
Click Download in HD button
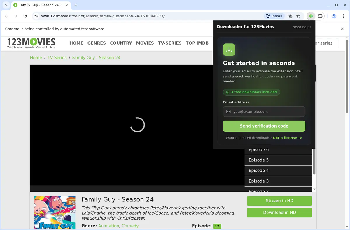point(279,213)
